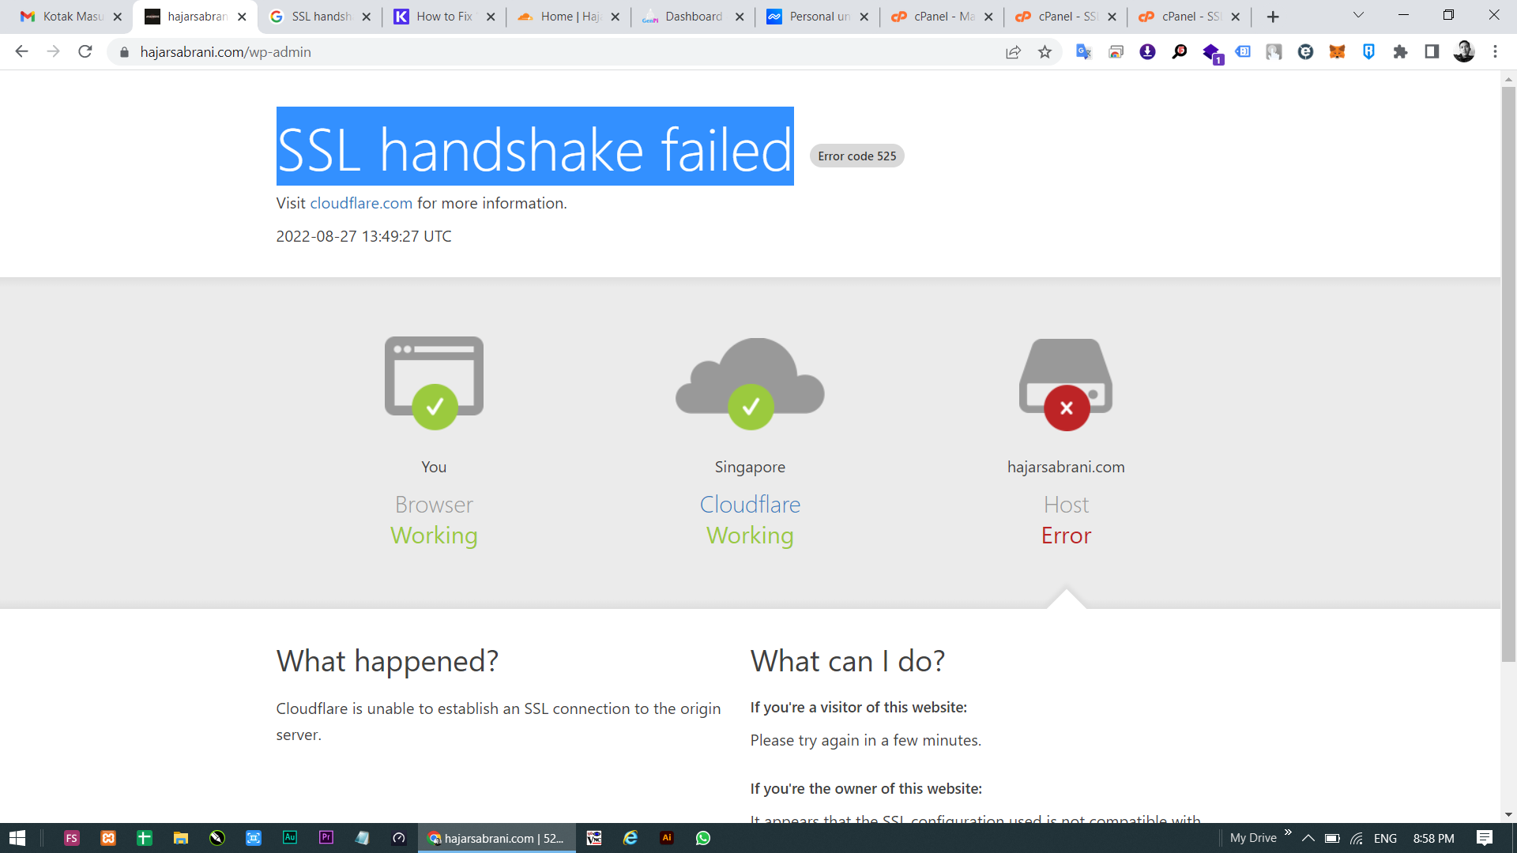Open Chrome three-dot menu
The image size is (1517, 853).
coord(1495,52)
